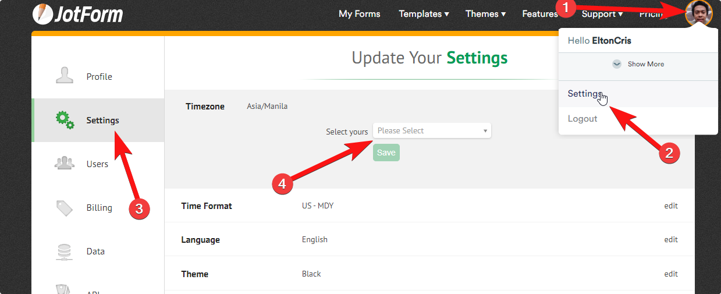Open the Profile sidebar section
721x294 pixels.
98,76
